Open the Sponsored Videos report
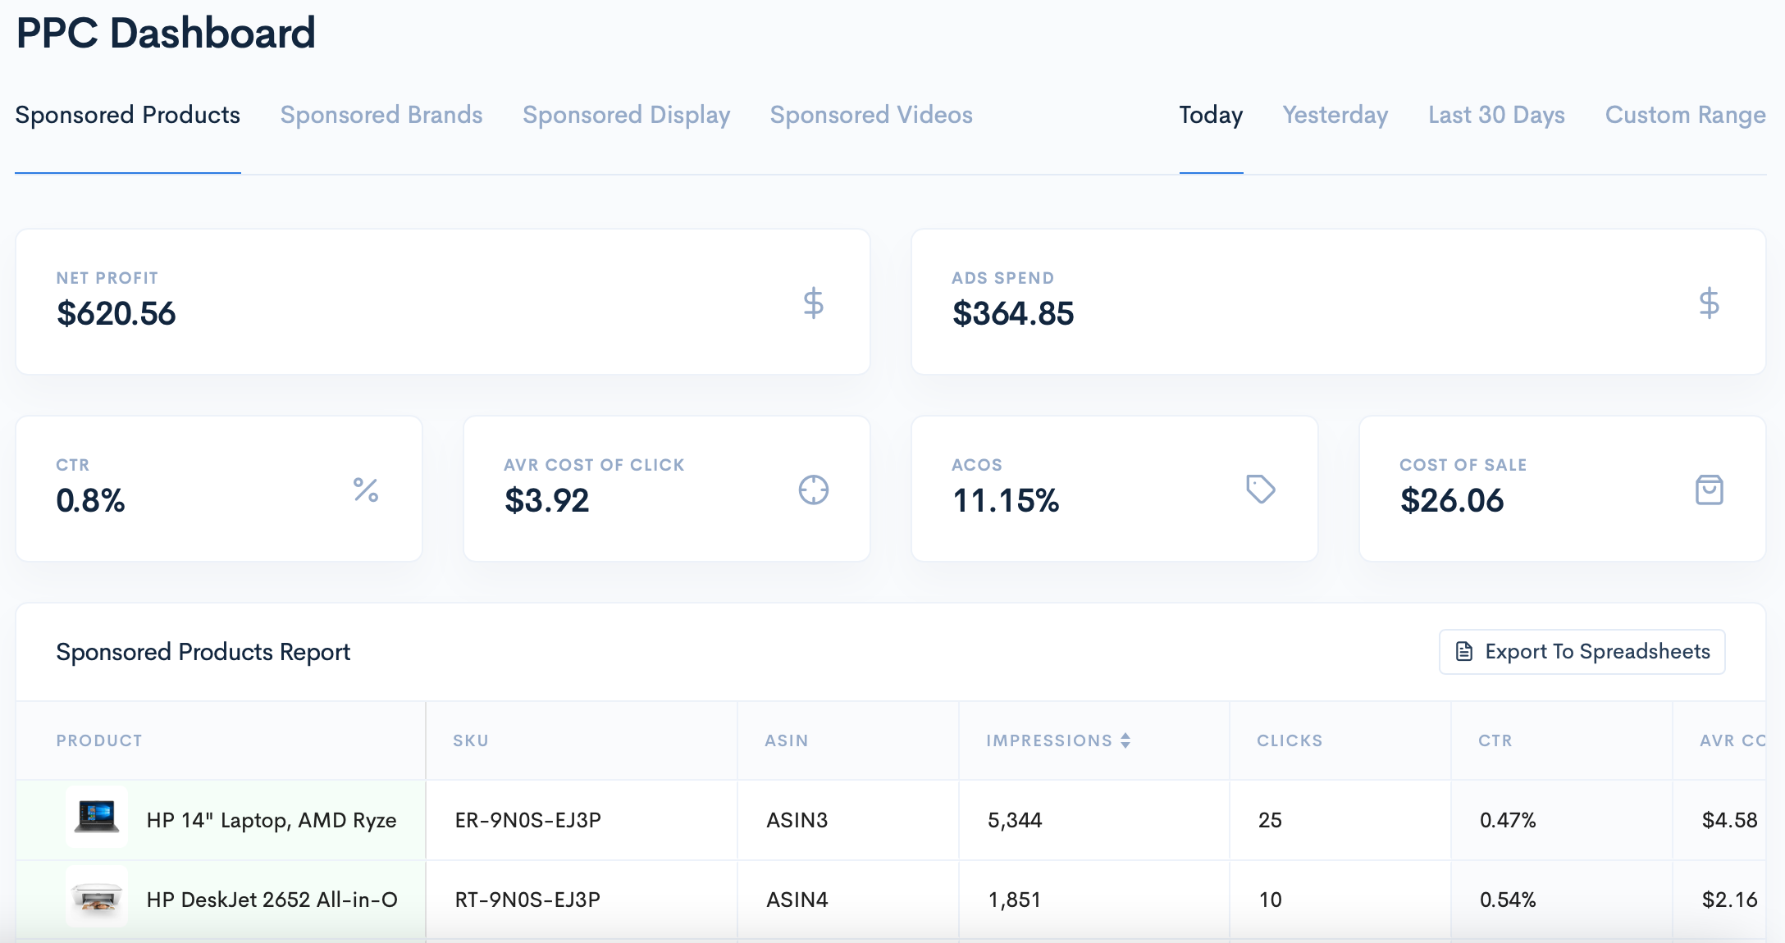This screenshot has width=1785, height=943. tap(870, 115)
